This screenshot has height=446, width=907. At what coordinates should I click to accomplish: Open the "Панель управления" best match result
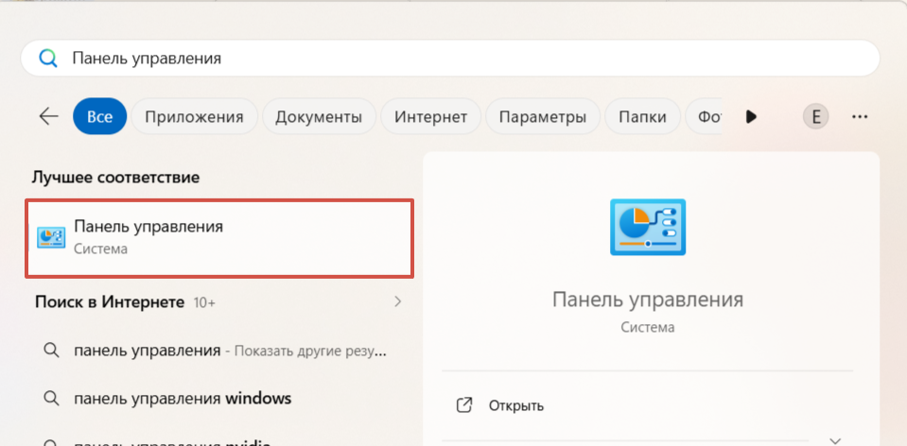[x=219, y=238]
